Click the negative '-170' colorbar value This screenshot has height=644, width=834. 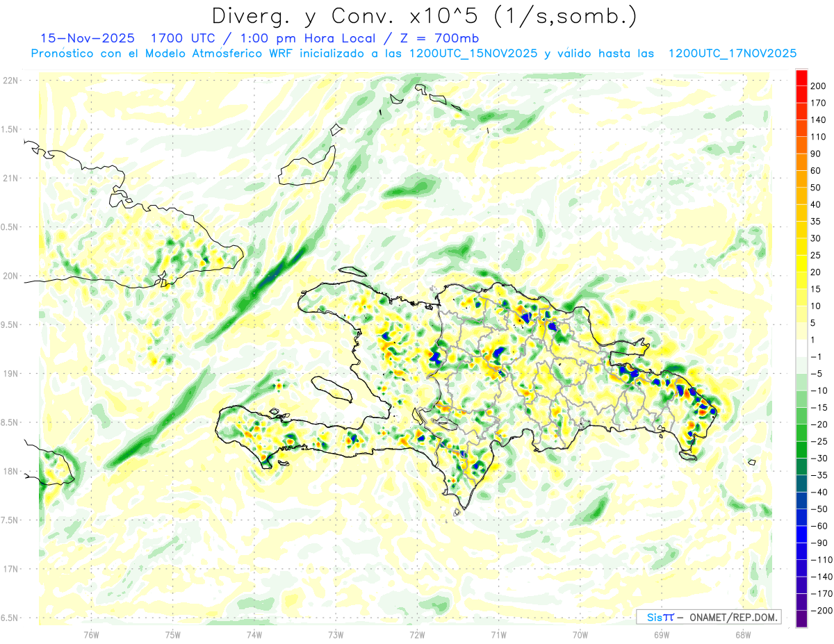click(x=821, y=594)
